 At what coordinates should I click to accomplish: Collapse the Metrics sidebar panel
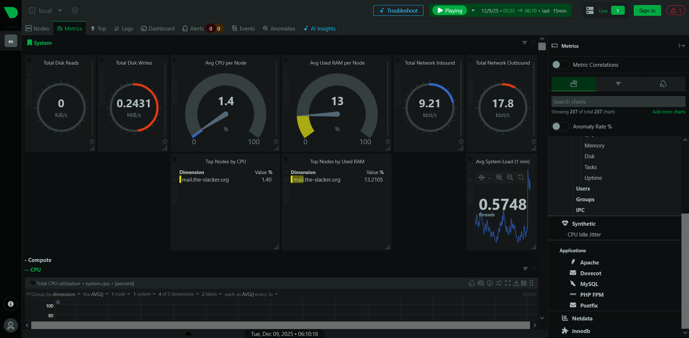click(x=681, y=46)
